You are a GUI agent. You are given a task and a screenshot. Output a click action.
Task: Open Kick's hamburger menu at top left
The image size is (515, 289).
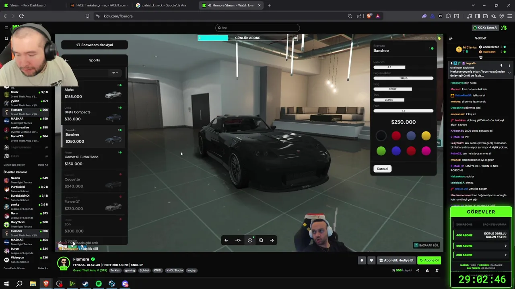pyautogui.click(x=6, y=28)
